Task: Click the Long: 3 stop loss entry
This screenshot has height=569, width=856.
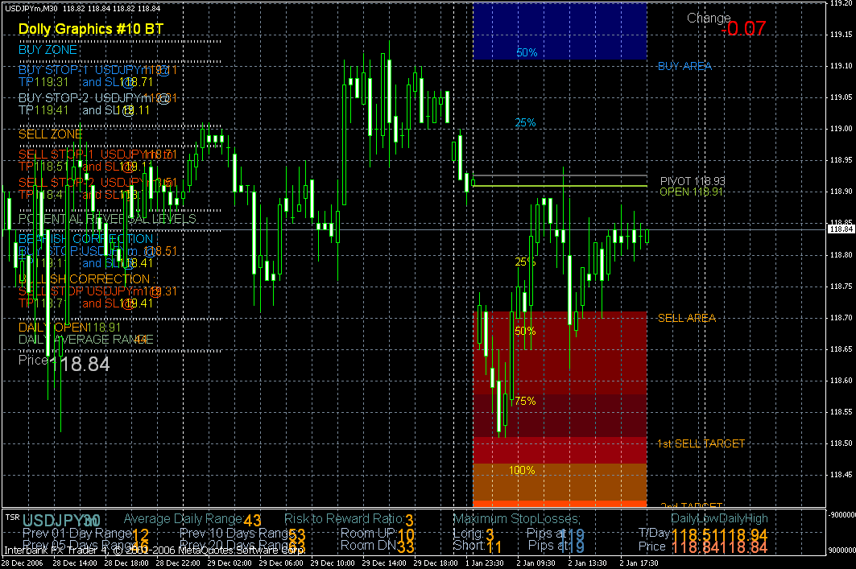Action: pyautogui.click(x=473, y=534)
